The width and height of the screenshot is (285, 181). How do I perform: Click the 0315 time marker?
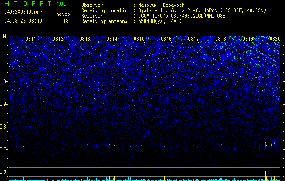139,39
